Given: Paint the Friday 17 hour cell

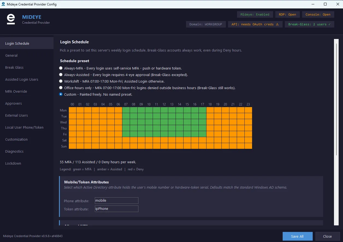Looking at the screenshot, I should [202, 134].
